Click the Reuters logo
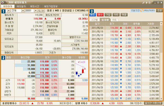Image resolution: width=164 pixels, height=106 pixels. [148, 10]
